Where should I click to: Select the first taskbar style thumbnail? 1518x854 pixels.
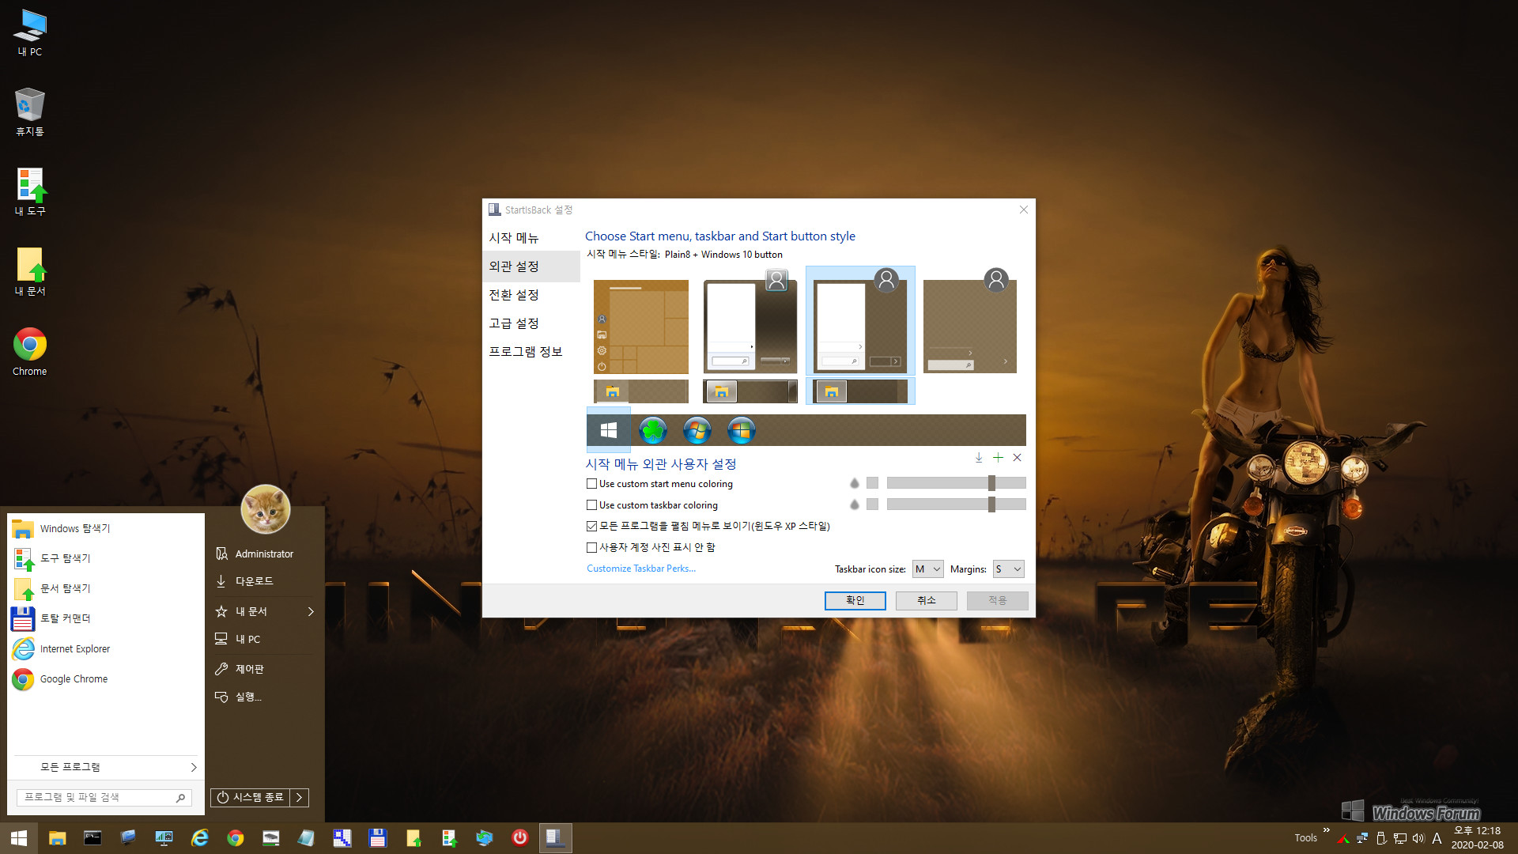pos(641,391)
